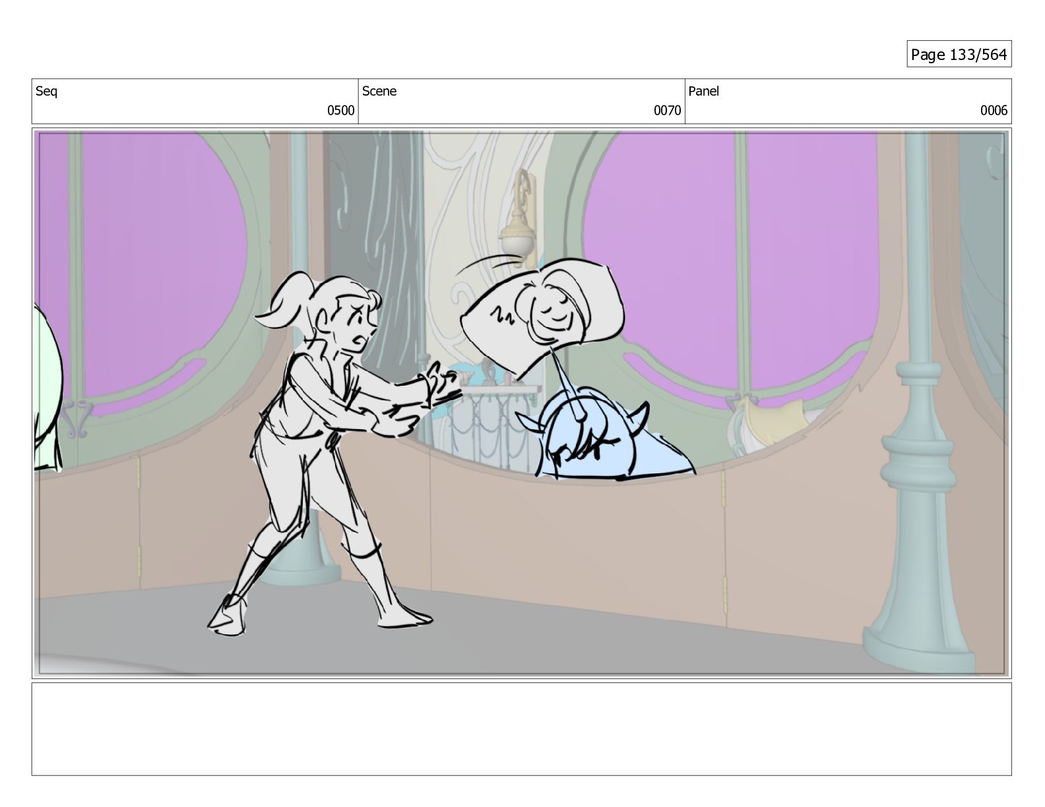1045x807 pixels.
Task: Click the scene number 0070
Action: click(x=667, y=111)
